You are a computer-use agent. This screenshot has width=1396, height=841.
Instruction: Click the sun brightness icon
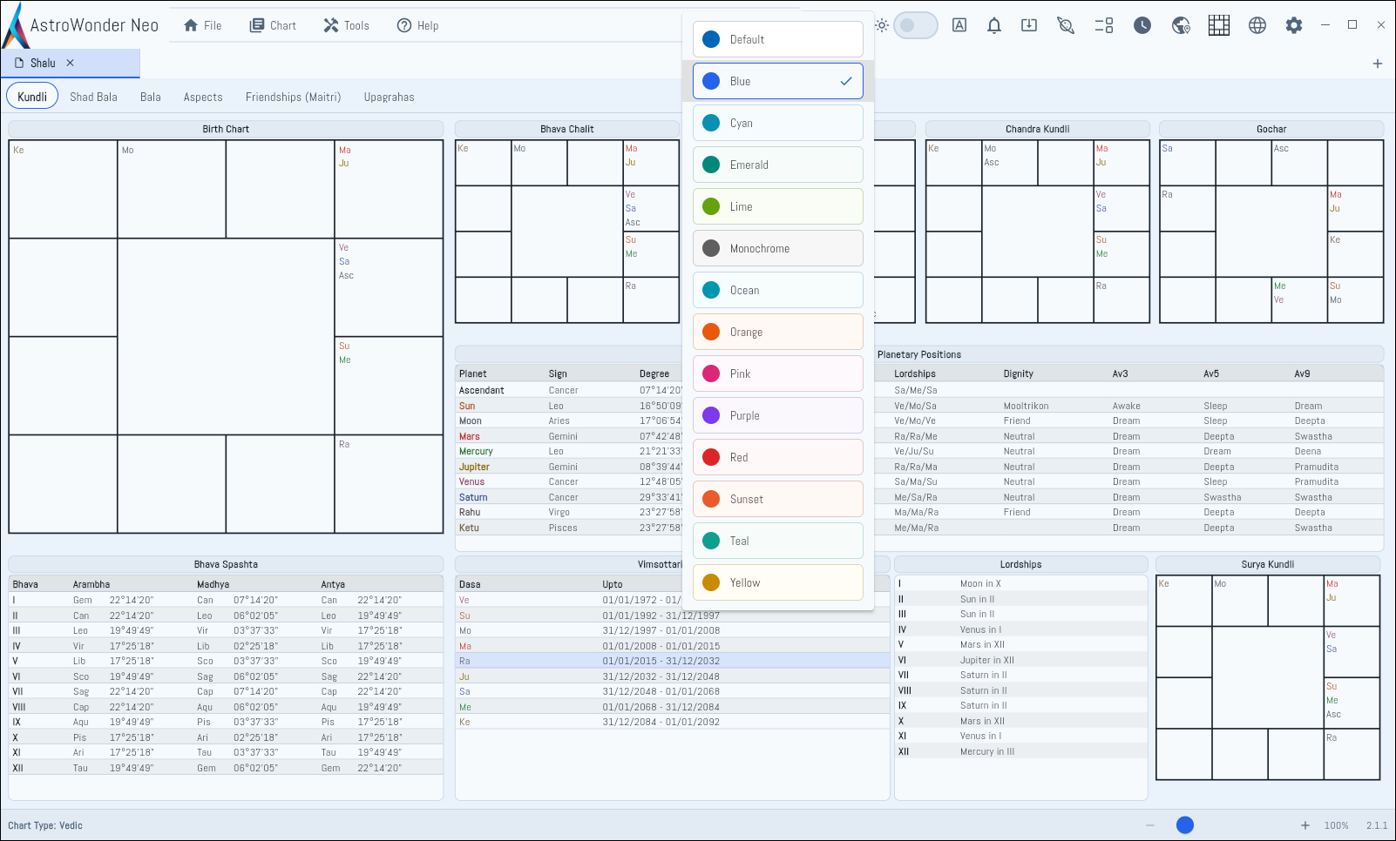(882, 25)
